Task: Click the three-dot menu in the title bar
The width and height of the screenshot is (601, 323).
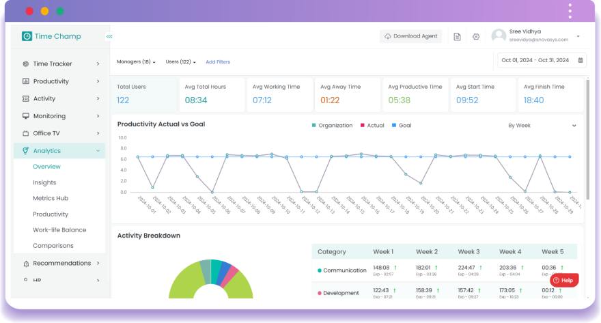Action: 570,11
